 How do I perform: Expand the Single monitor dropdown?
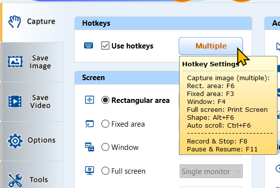click(211, 171)
